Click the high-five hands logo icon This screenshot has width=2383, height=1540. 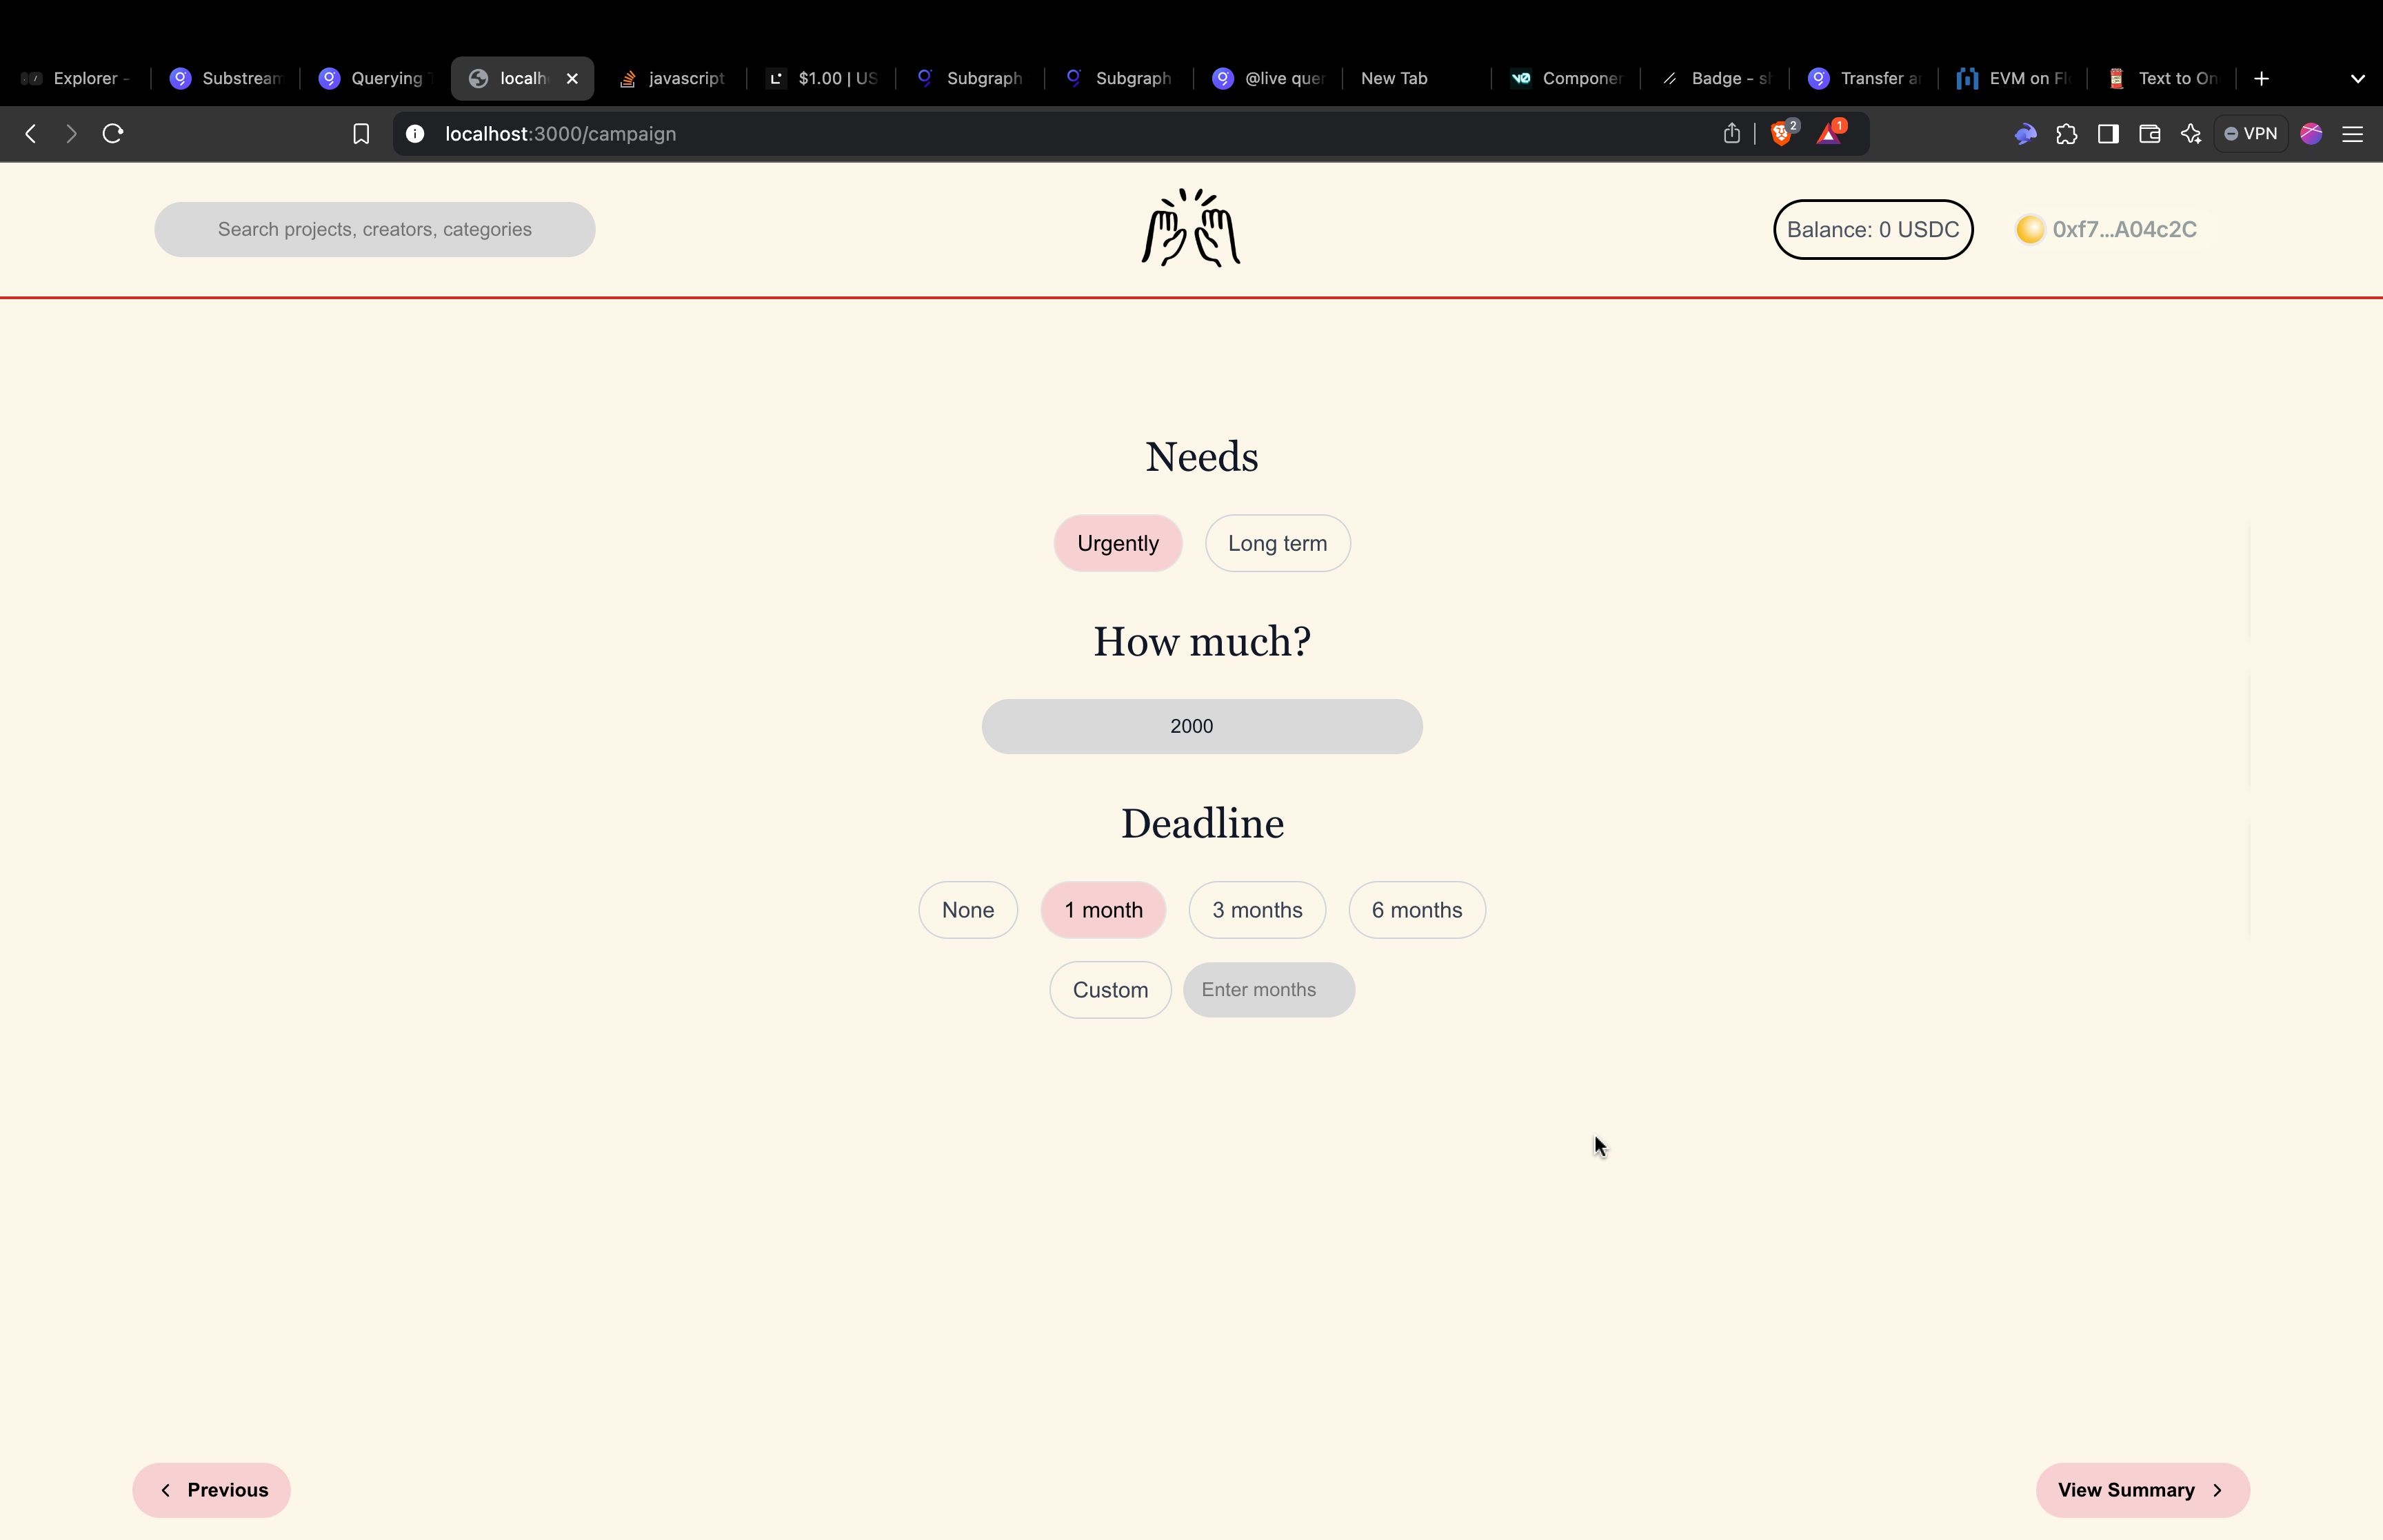click(x=1191, y=227)
